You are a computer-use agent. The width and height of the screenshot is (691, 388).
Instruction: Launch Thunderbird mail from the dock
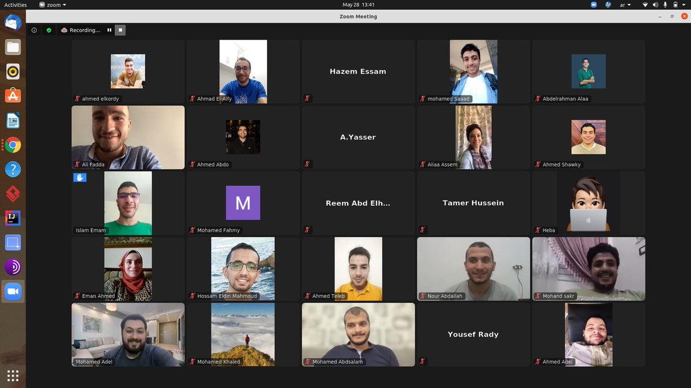point(13,23)
